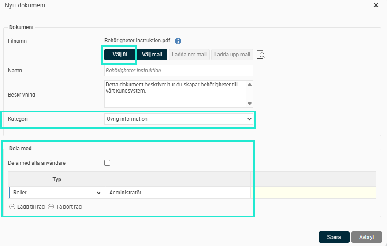The width and height of the screenshot is (387, 246).
Task: Cancel using the Avbryt button
Action: 366,237
